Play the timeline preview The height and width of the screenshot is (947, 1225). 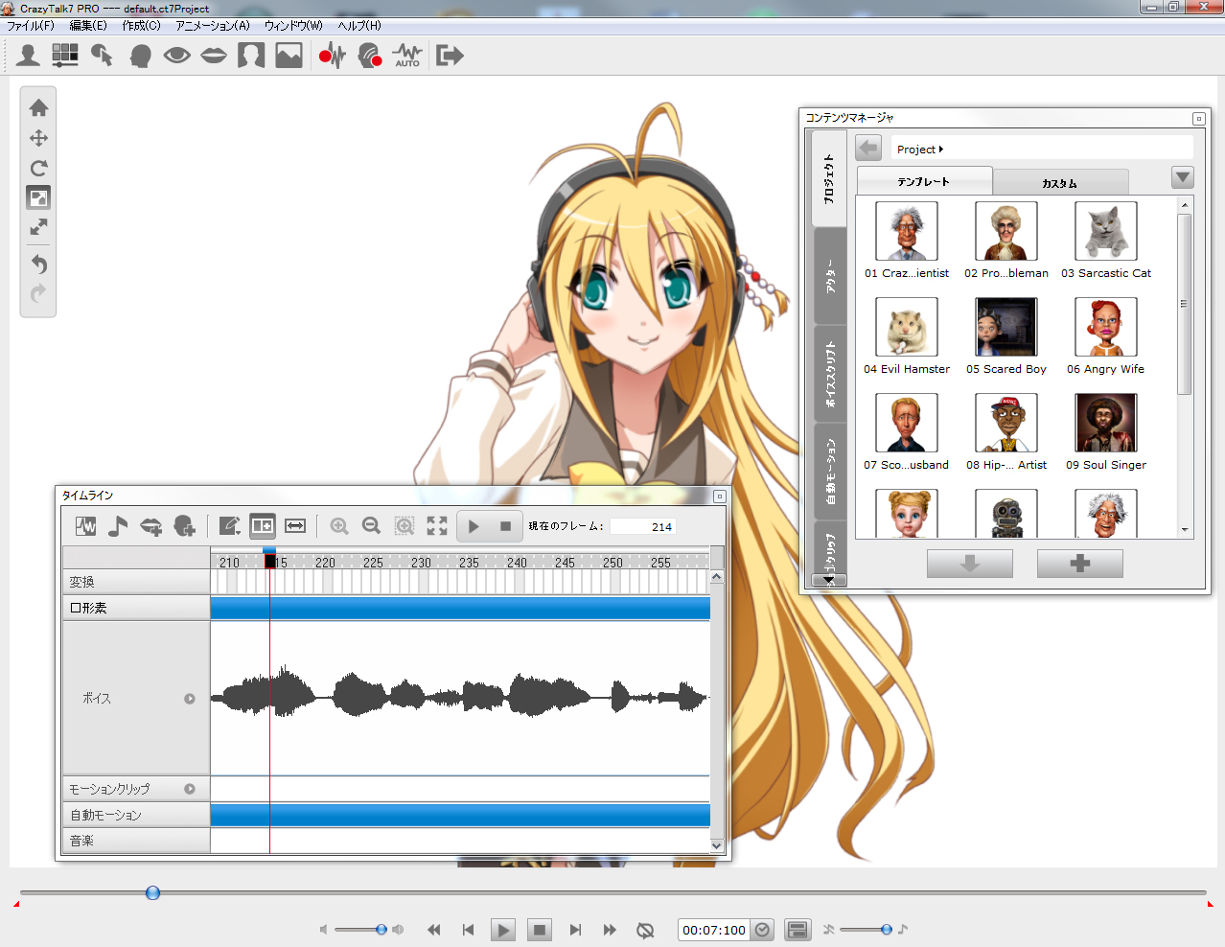pyautogui.click(x=474, y=525)
